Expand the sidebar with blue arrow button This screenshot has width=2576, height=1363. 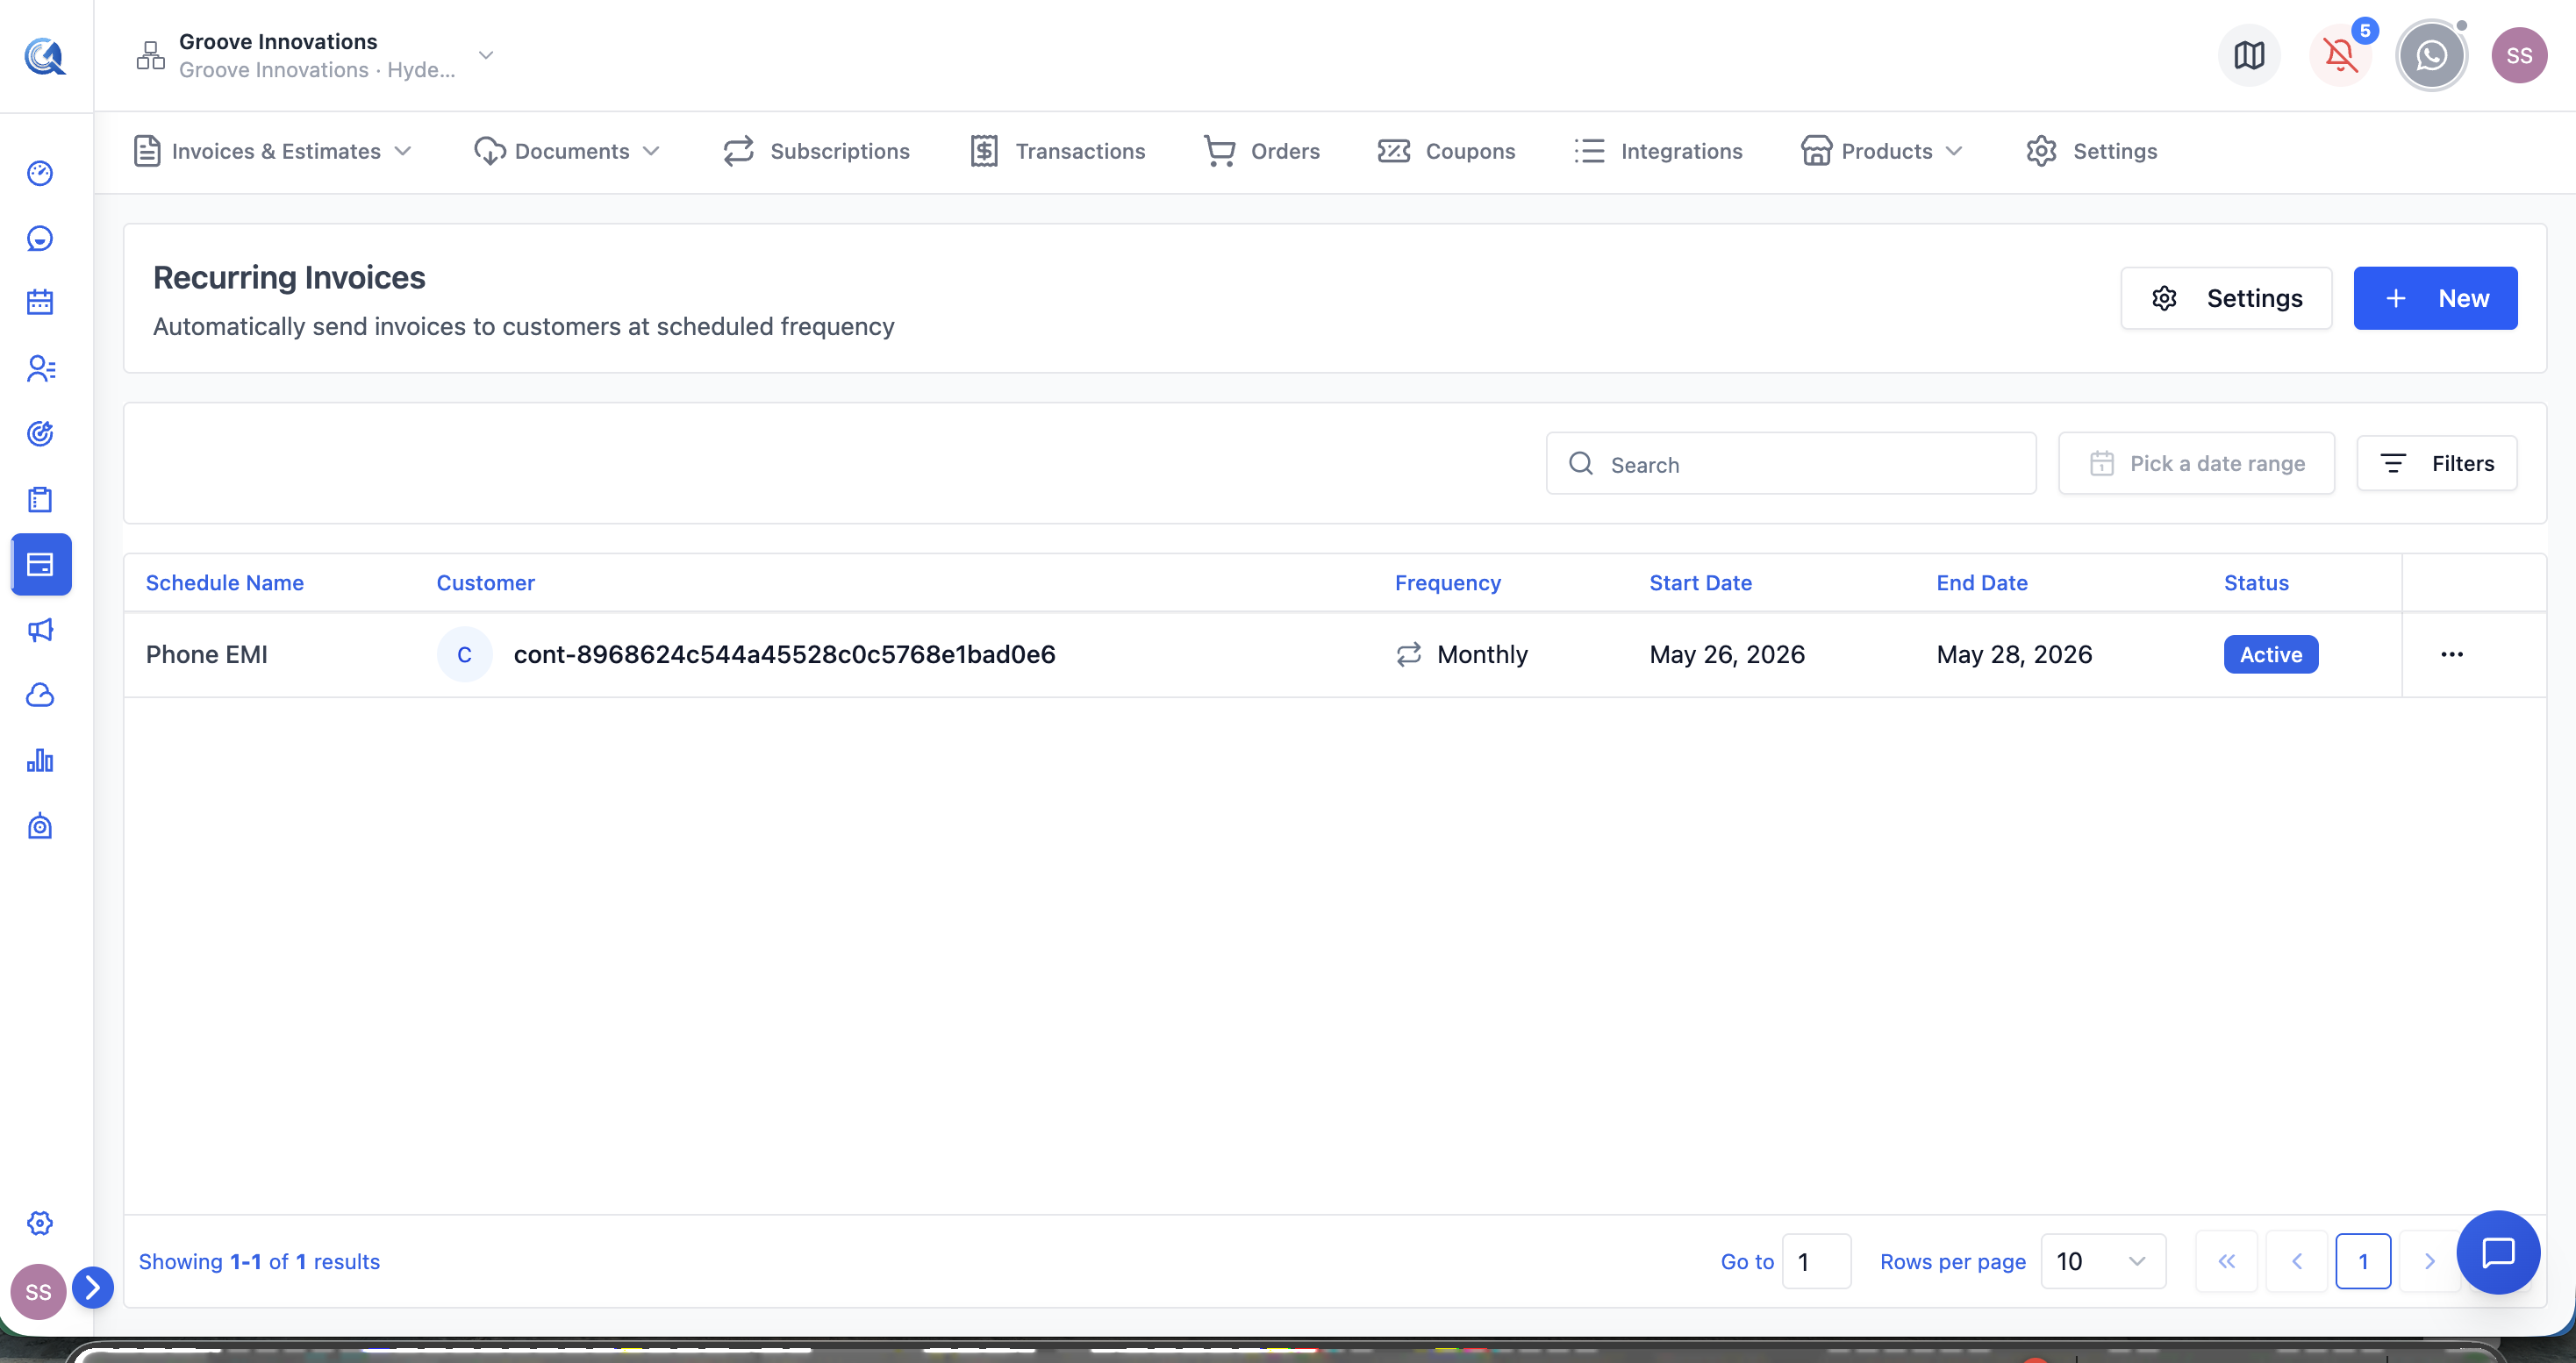coord(93,1288)
